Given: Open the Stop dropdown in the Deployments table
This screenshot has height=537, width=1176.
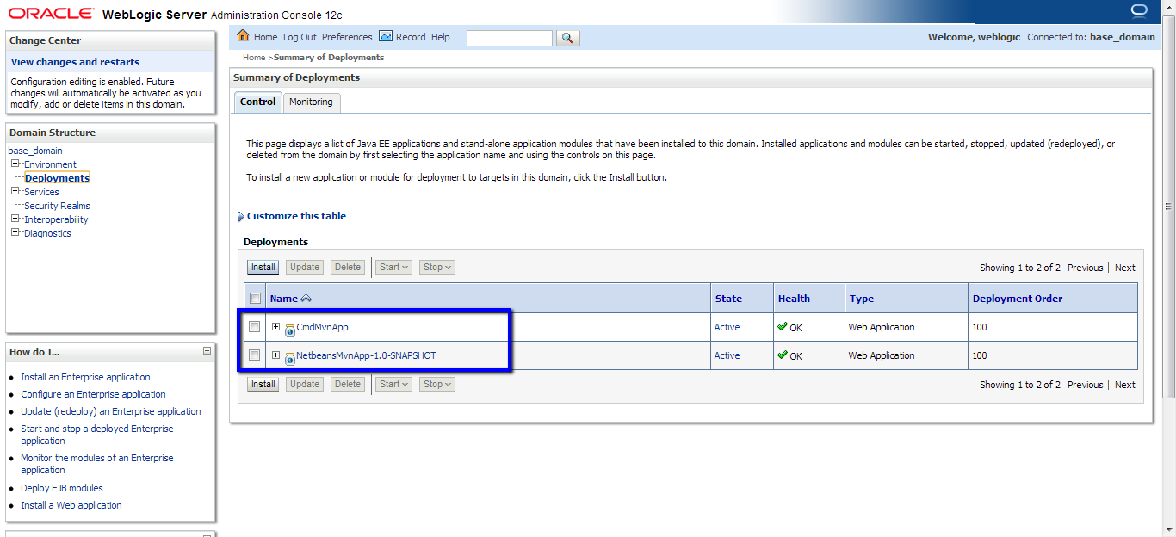Looking at the screenshot, I should [436, 267].
